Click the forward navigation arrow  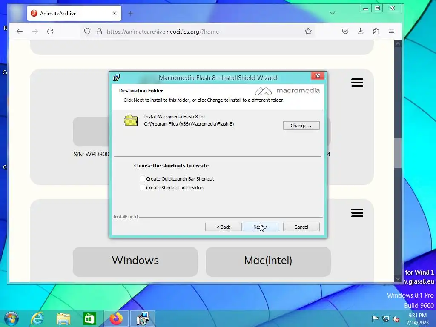click(35, 32)
